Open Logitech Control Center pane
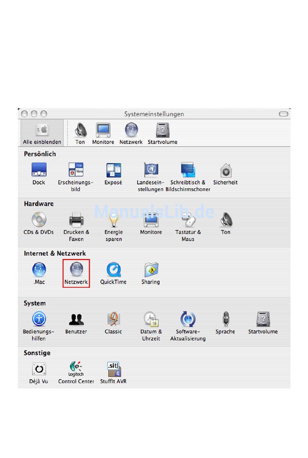This screenshot has width=308, height=458. [x=76, y=373]
